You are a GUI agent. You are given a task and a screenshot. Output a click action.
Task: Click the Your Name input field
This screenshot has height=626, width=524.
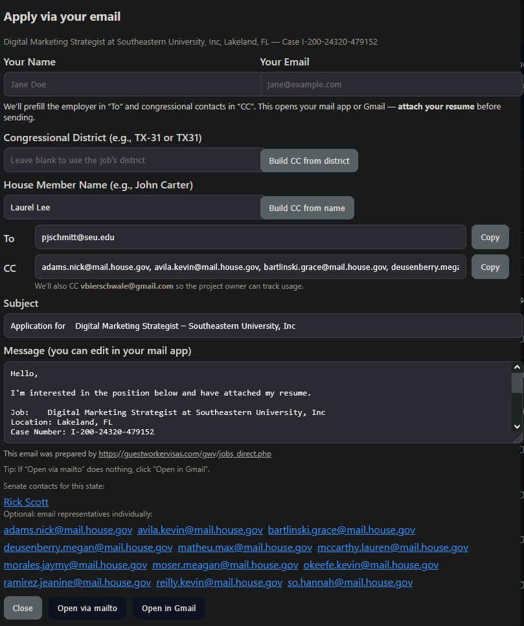[132, 84]
